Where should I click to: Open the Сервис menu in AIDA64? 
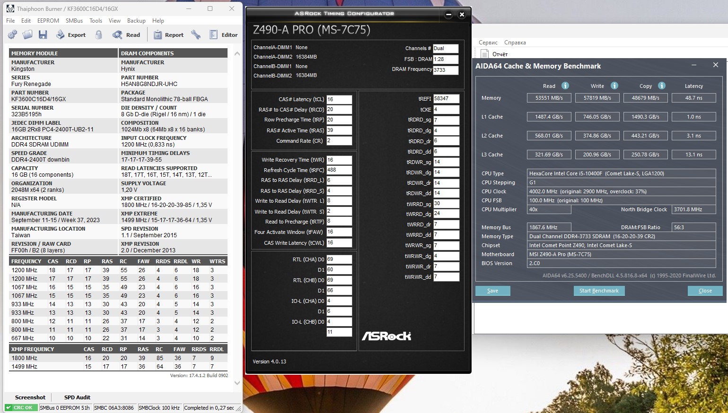pyautogui.click(x=488, y=43)
